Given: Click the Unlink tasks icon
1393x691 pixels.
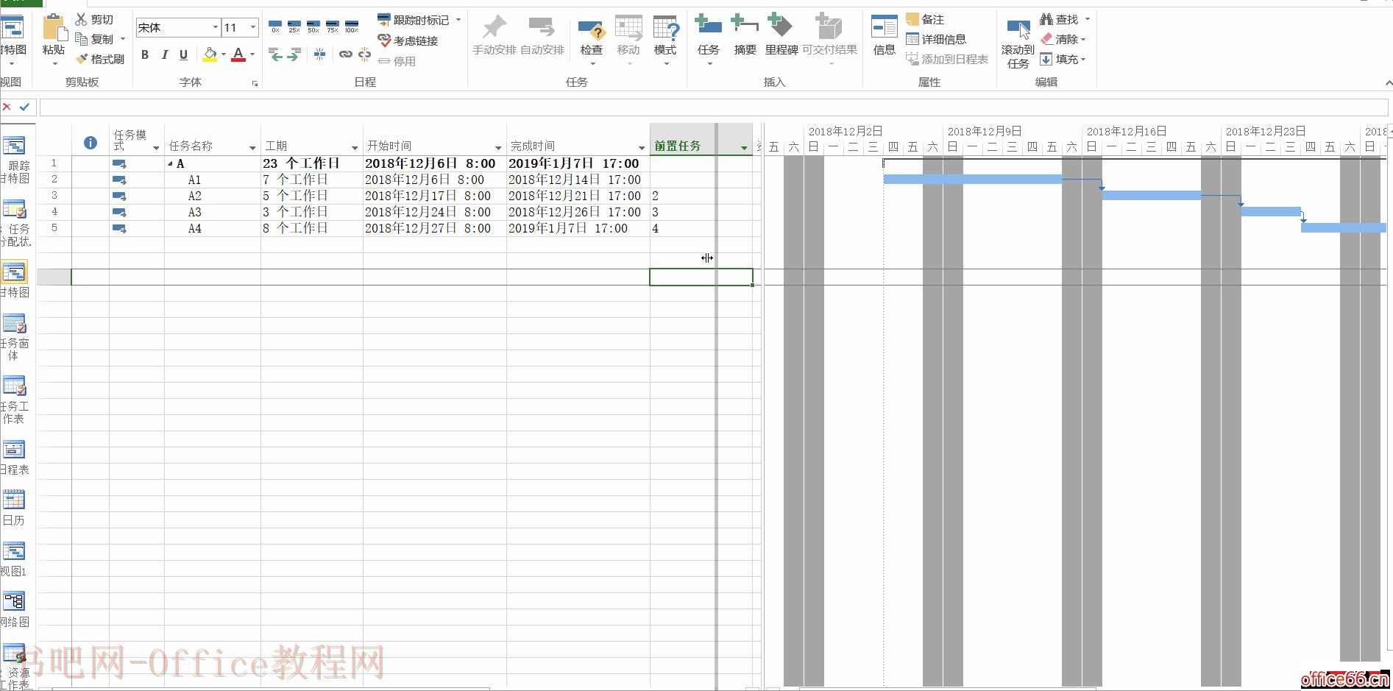Looking at the screenshot, I should coord(364,54).
